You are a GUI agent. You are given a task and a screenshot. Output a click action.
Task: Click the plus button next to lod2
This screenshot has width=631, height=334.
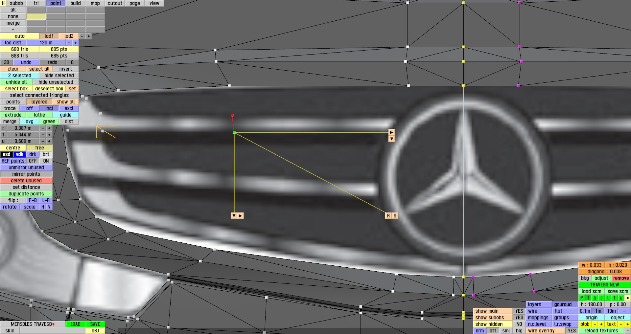coord(89,36)
